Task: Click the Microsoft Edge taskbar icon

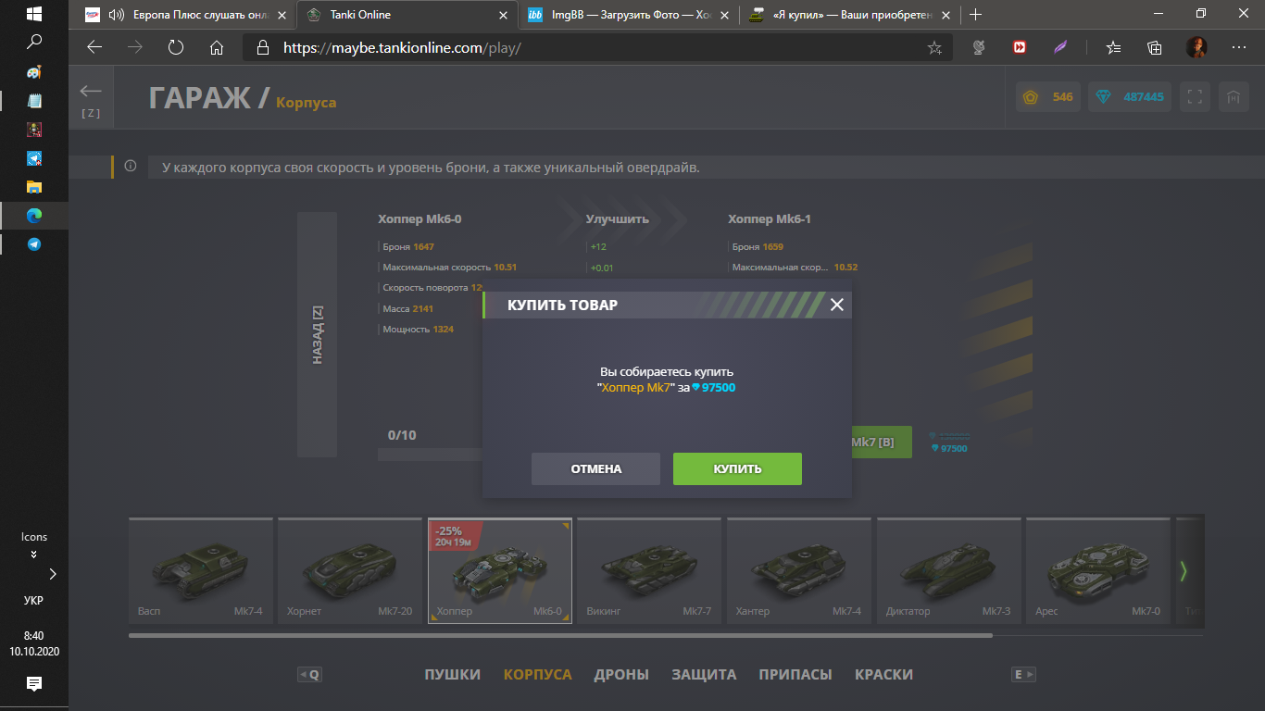Action: click(34, 216)
